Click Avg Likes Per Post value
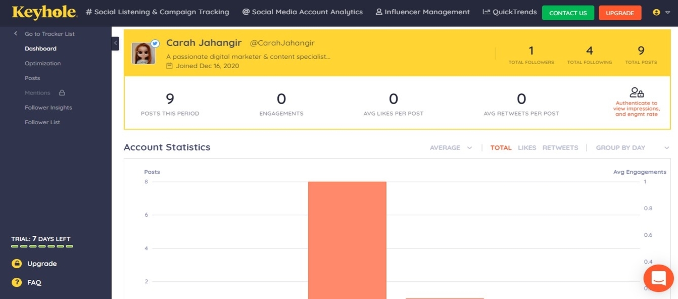 [x=394, y=98]
